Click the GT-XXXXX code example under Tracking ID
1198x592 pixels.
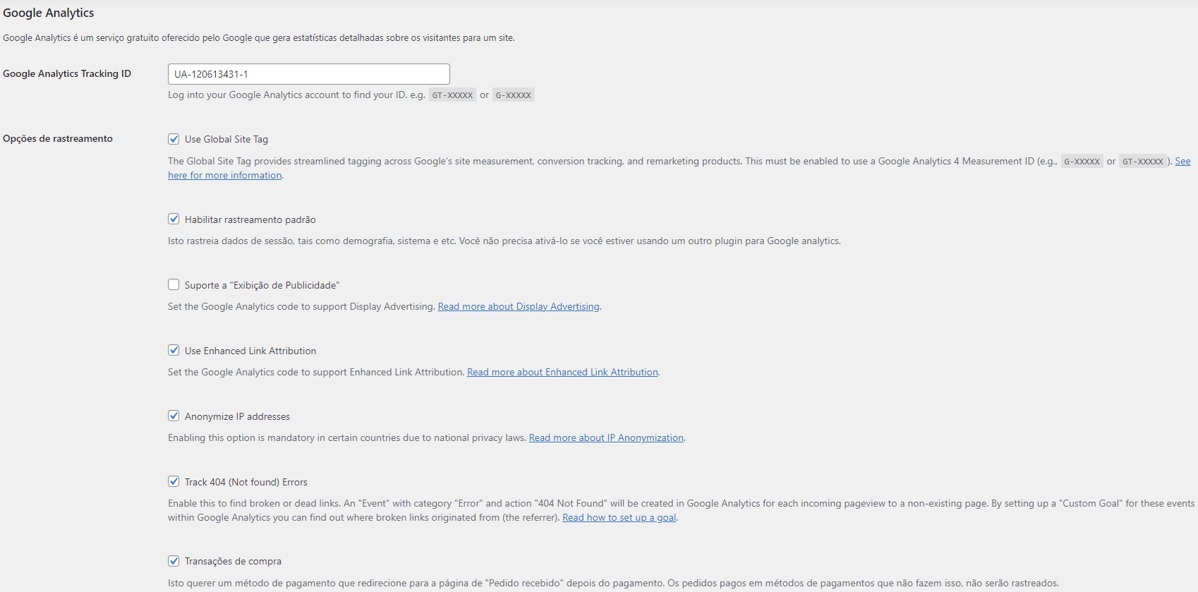452,95
